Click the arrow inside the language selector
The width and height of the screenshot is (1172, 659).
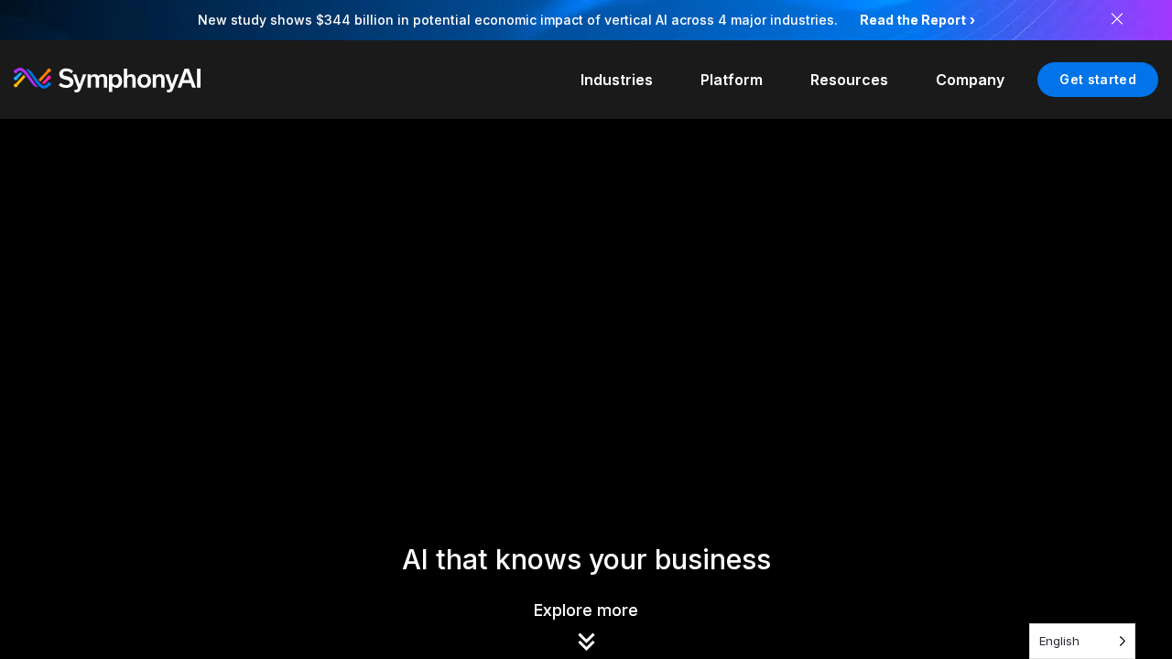tap(1122, 642)
